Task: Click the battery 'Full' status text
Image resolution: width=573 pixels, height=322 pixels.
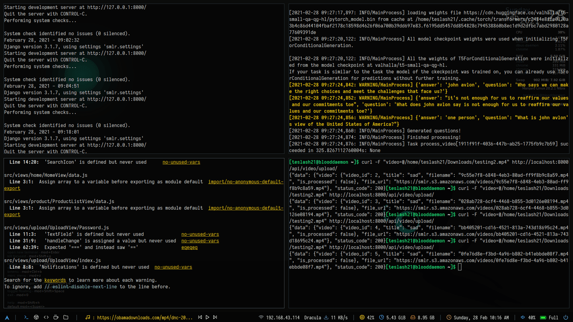Action: point(554,318)
